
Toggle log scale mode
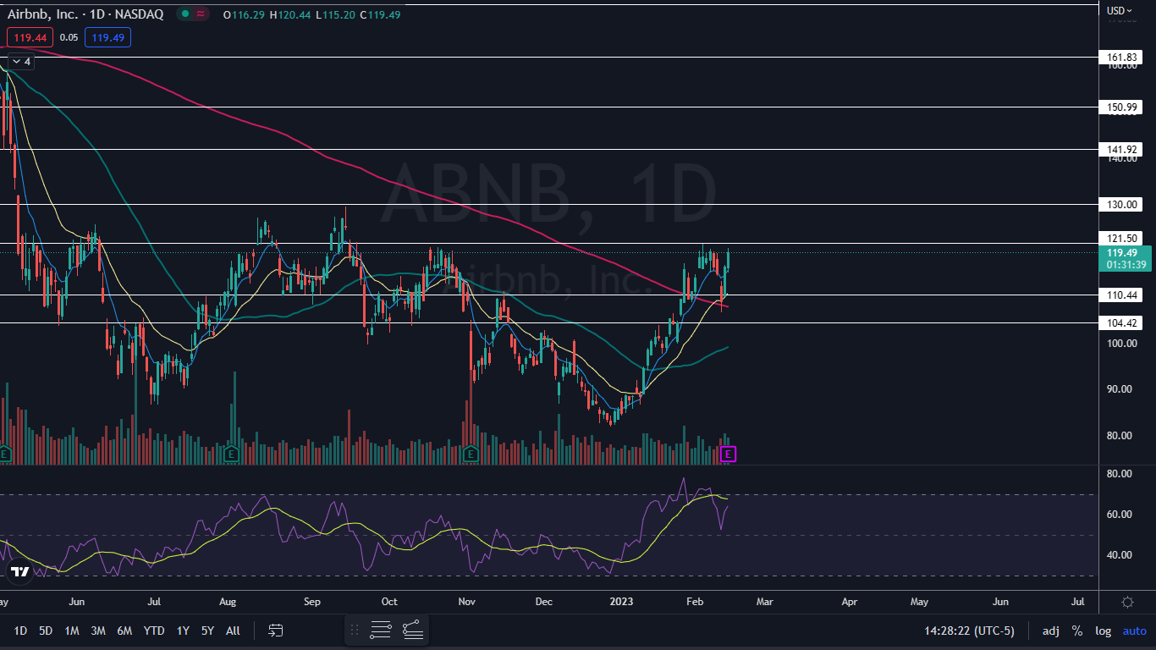pyautogui.click(x=1103, y=631)
